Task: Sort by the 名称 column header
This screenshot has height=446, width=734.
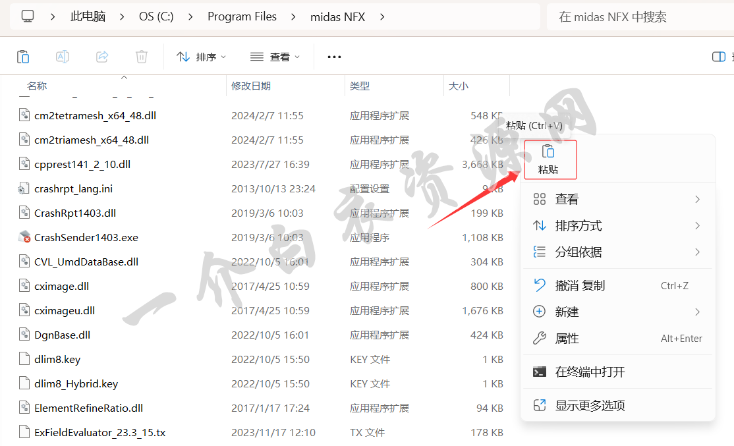Action: (37, 86)
